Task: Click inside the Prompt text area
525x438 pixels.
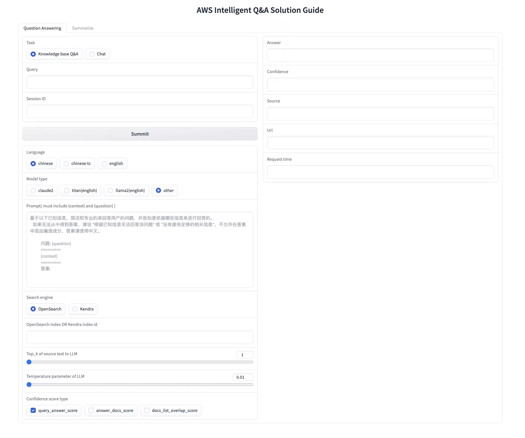Action: pyautogui.click(x=140, y=250)
